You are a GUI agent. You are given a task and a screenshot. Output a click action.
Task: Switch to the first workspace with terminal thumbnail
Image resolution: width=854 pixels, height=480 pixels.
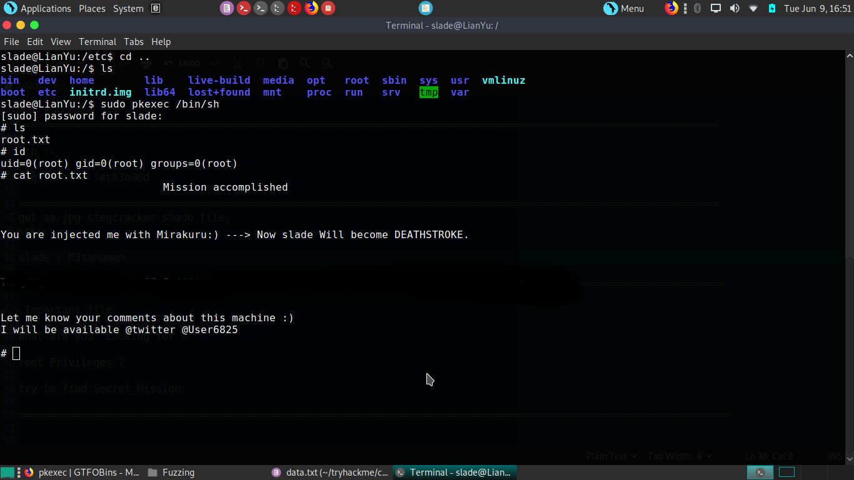tap(760, 472)
